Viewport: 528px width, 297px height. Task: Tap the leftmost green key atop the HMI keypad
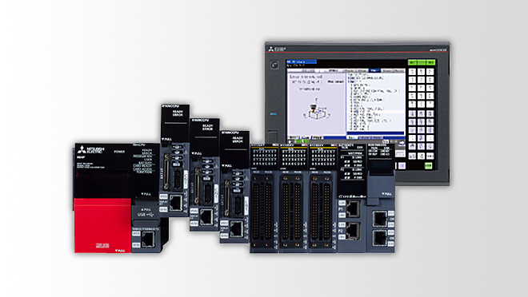412,62
